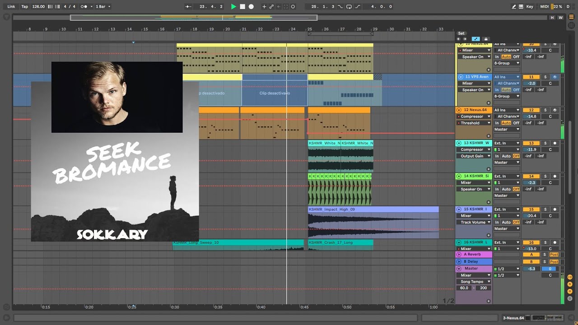Activate the Punch-In switch
Screen dimensions: 578x325
tap(340, 7)
